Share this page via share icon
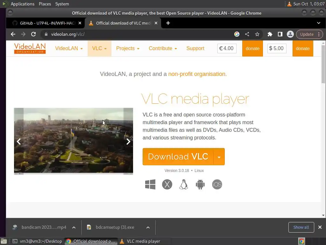 [247, 34]
